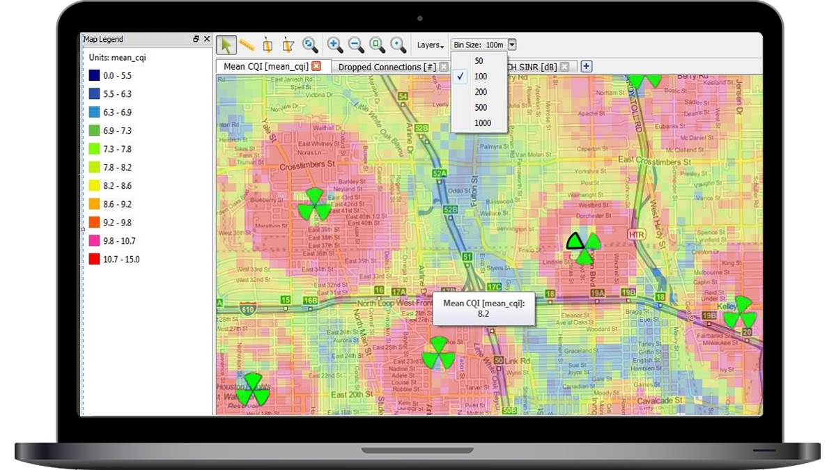Viewport: 836px width, 470px height.
Task: Select bin size 50 from list
Action: pyautogui.click(x=479, y=61)
